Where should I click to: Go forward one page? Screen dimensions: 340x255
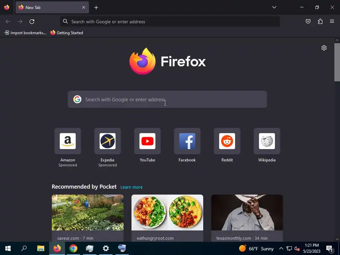20,22
